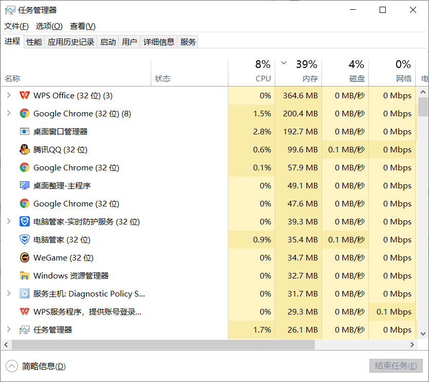Sort by the 内存 column header
Viewport: 429px width, 382px height.
click(298, 73)
